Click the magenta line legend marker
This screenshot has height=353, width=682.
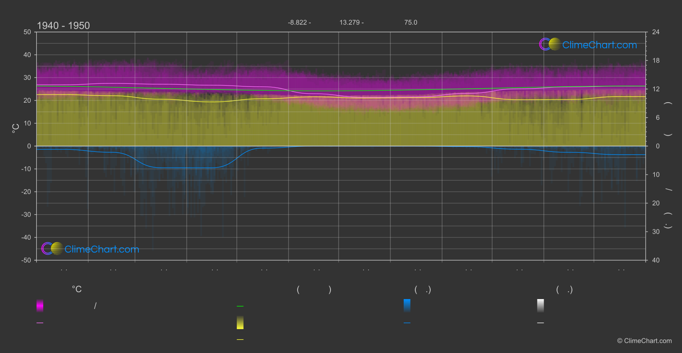[40, 323]
